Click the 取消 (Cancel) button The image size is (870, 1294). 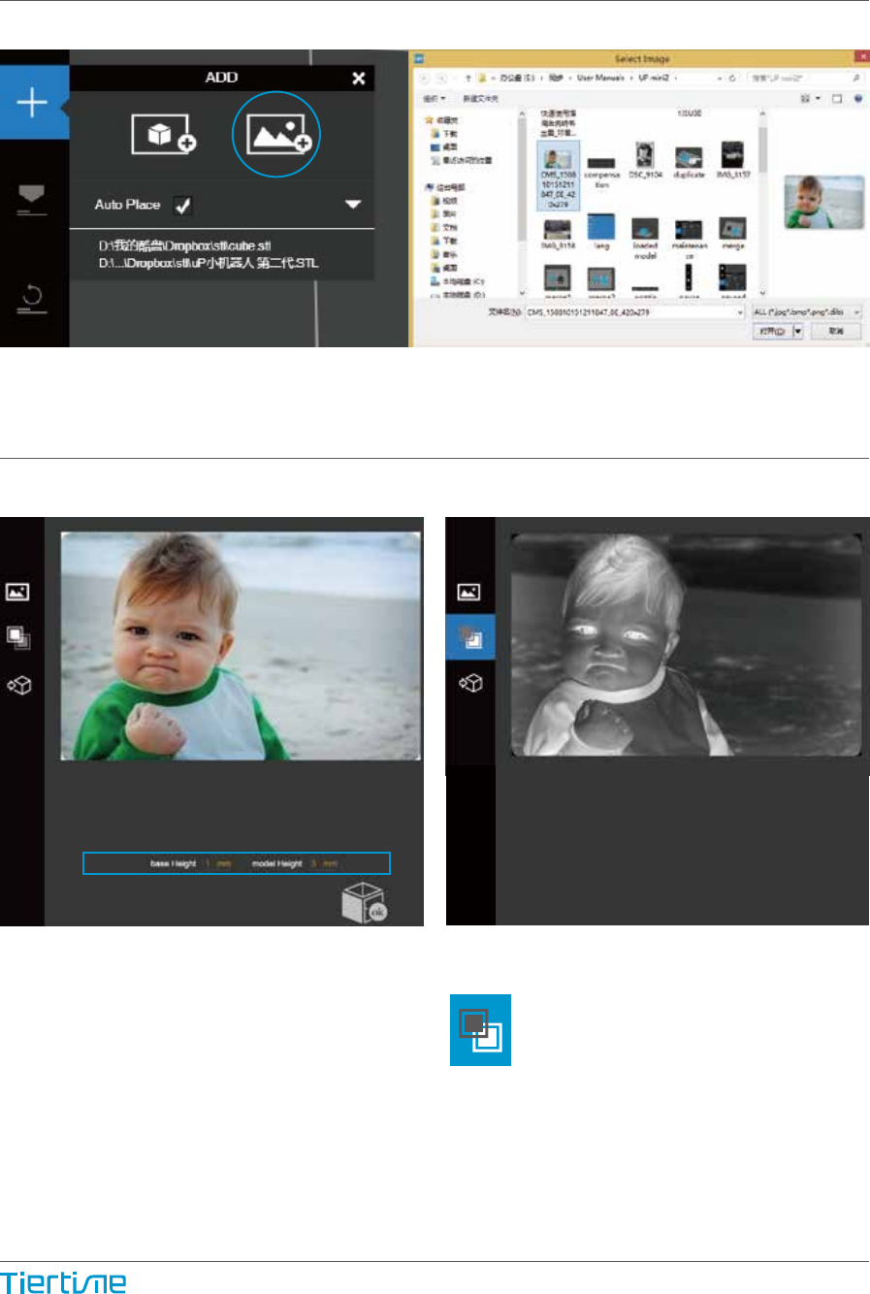coord(837,331)
